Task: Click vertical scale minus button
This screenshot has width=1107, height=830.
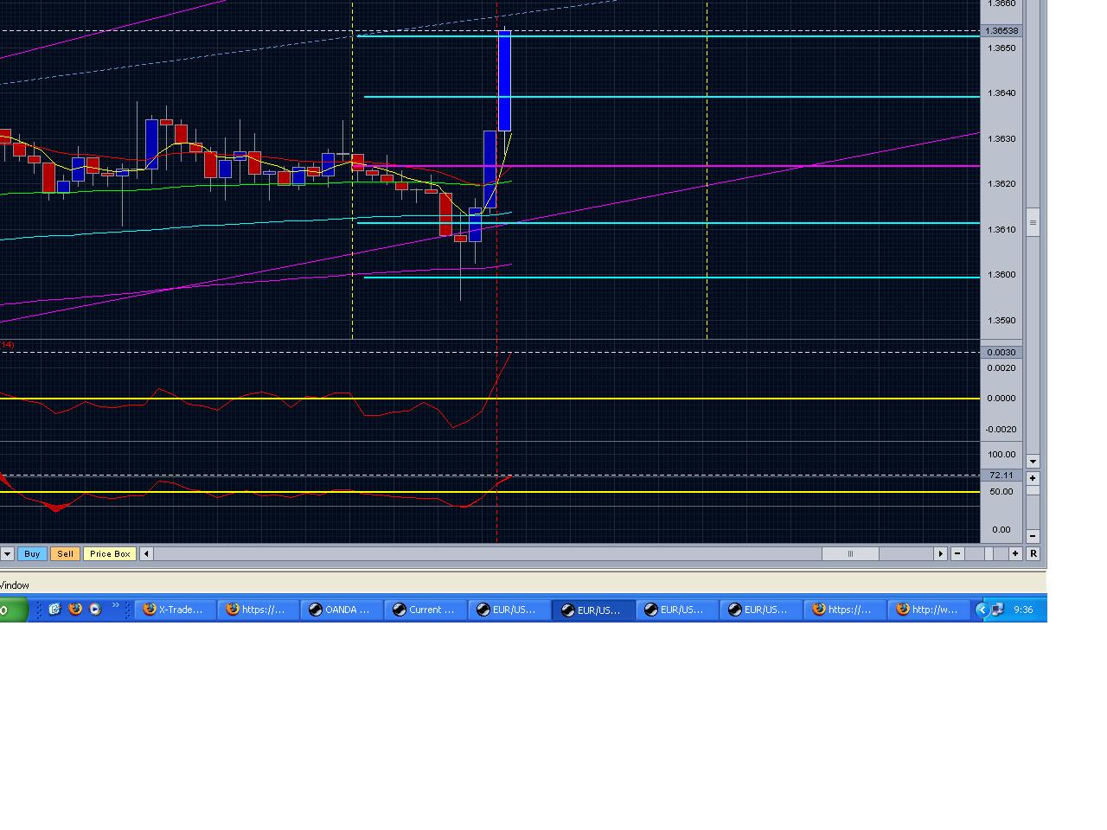Action: (x=1033, y=536)
